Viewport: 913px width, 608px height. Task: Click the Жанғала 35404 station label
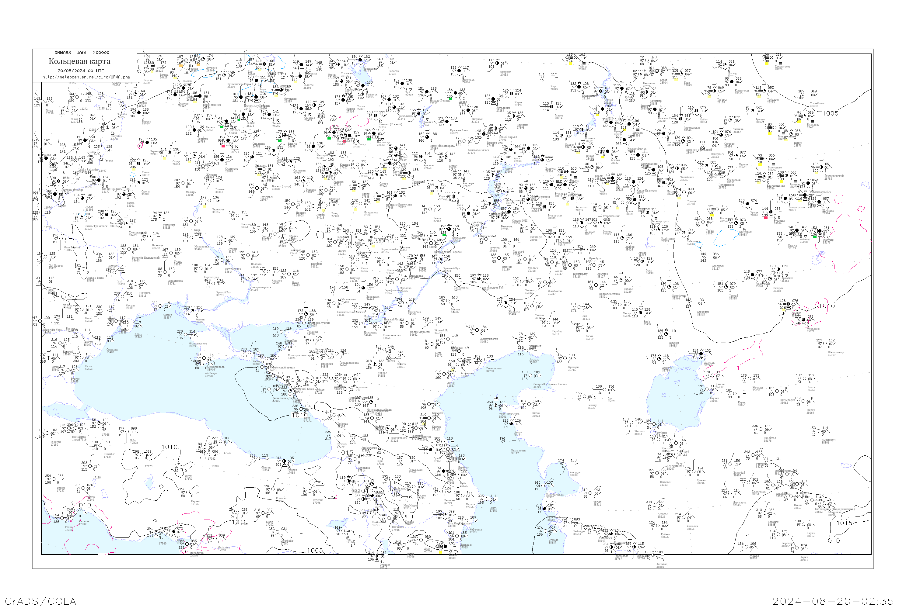(x=514, y=313)
